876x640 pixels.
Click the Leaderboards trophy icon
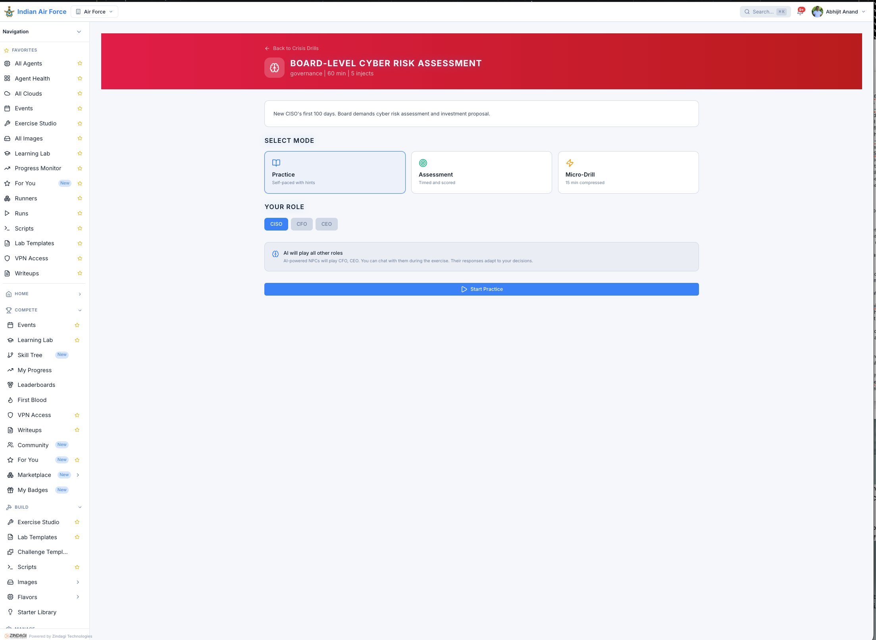pyautogui.click(x=10, y=384)
